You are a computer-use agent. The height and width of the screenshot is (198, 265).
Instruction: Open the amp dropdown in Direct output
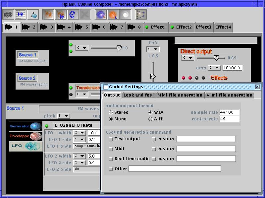tap(214, 68)
